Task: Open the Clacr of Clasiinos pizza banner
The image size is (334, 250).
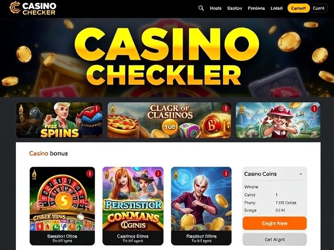Action: [x=169, y=120]
